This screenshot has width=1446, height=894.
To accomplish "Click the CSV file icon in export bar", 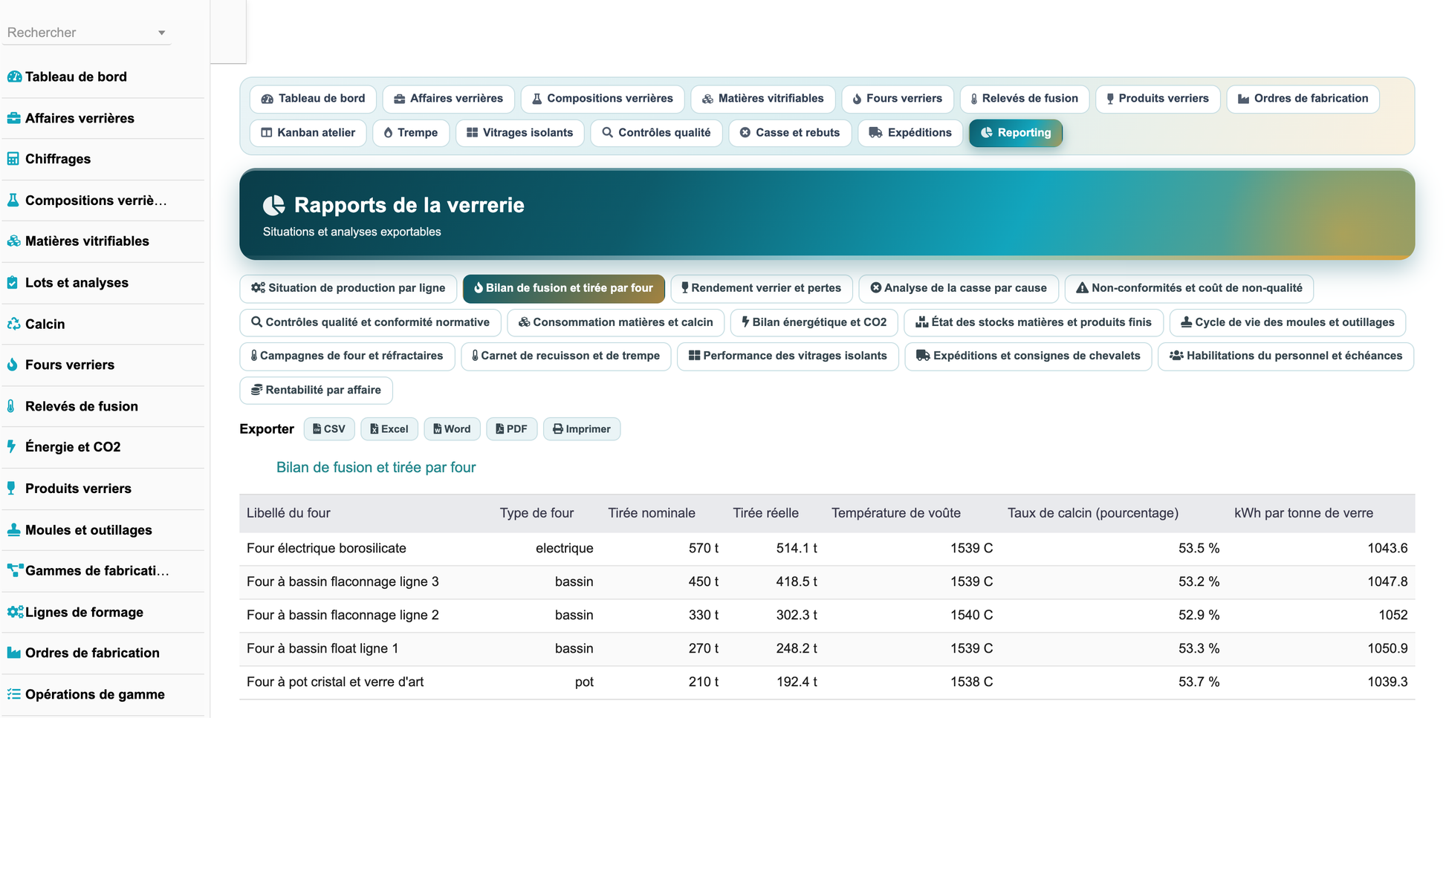I will click(317, 429).
